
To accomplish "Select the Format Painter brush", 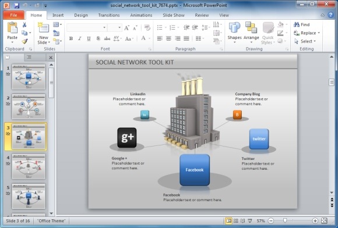I will (x=24, y=41).
